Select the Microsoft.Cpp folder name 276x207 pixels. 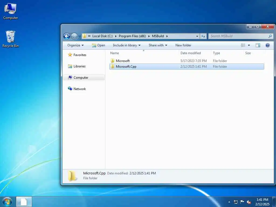126,67
